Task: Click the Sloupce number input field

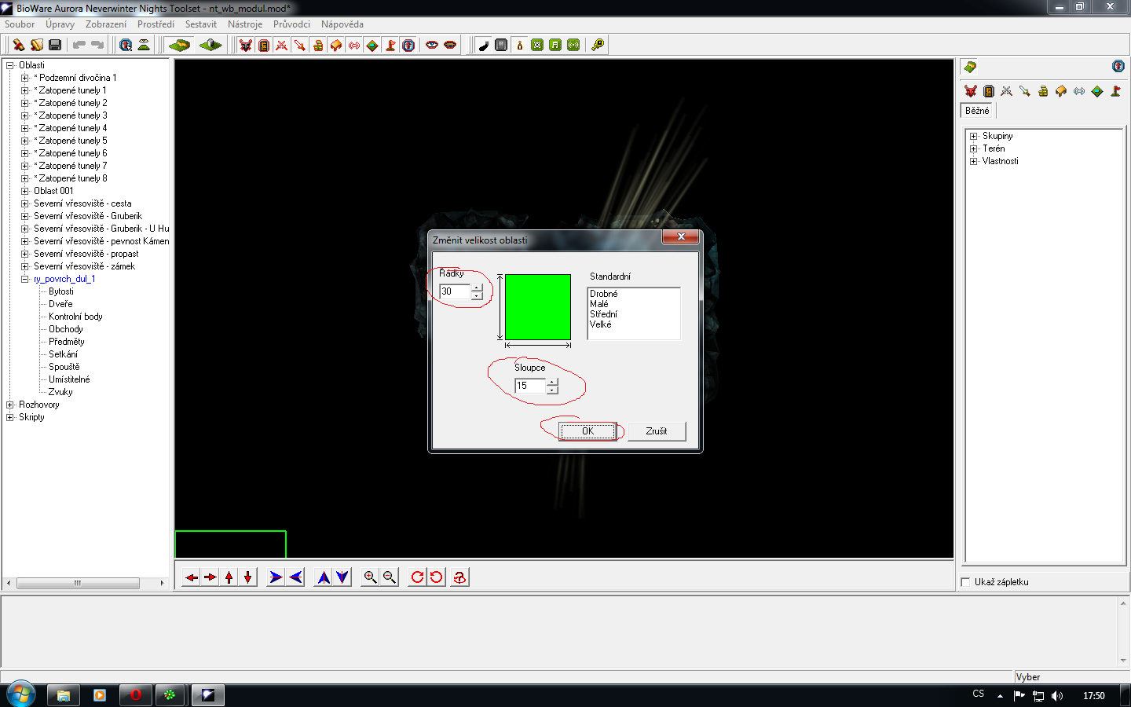Action: (x=529, y=386)
